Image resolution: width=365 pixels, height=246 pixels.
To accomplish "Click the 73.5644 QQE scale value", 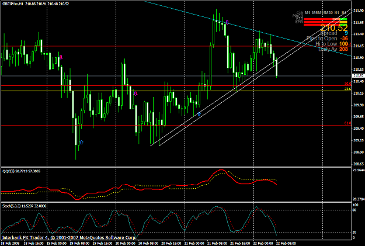I will 359,170.
